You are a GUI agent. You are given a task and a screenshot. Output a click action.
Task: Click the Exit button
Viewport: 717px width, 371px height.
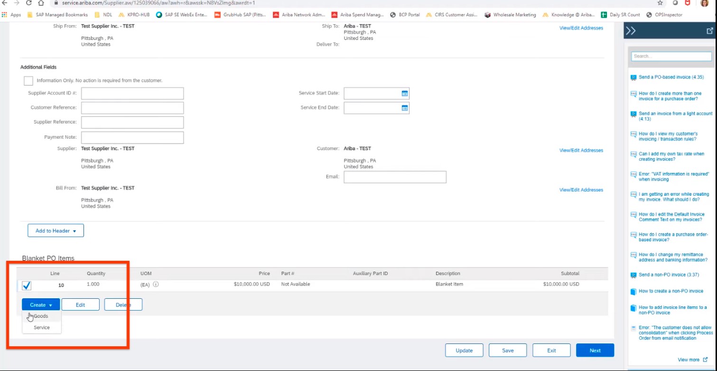(x=551, y=350)
